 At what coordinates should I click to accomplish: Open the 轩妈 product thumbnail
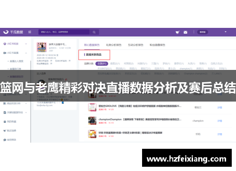point(92,134)
